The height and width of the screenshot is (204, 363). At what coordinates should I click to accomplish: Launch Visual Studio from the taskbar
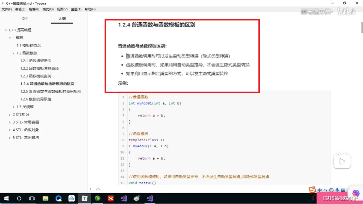[123, 198]
